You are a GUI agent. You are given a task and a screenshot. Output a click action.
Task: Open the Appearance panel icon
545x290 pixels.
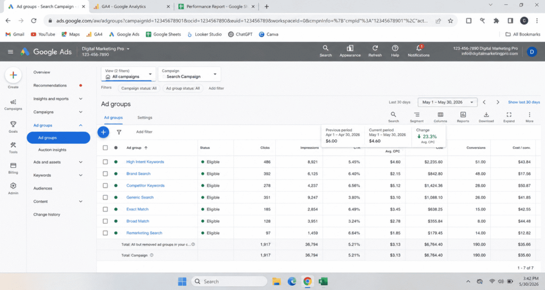pyautogui.click(x=350, y=48)
